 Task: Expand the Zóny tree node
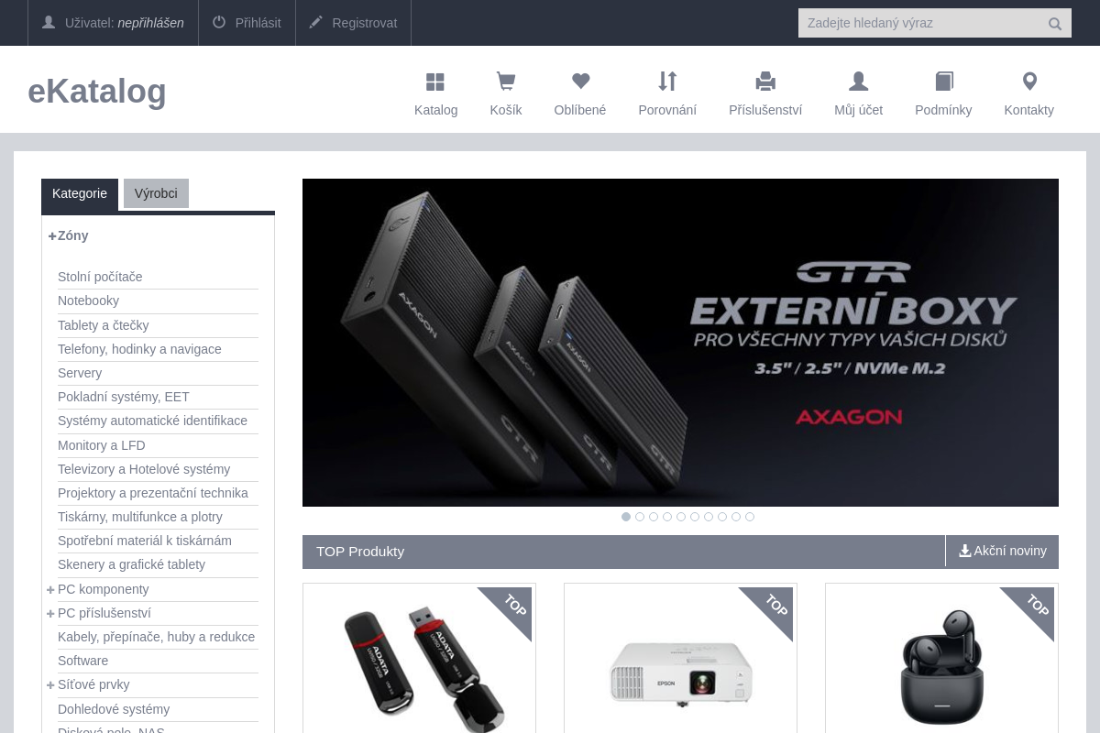(52, 235)
